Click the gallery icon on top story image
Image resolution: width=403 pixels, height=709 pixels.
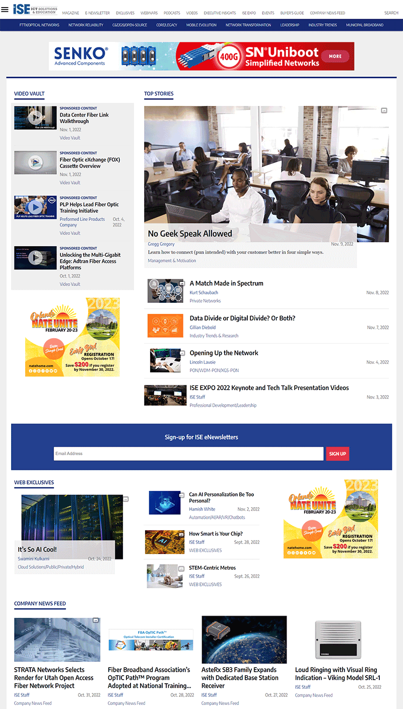tap(384, 111)
